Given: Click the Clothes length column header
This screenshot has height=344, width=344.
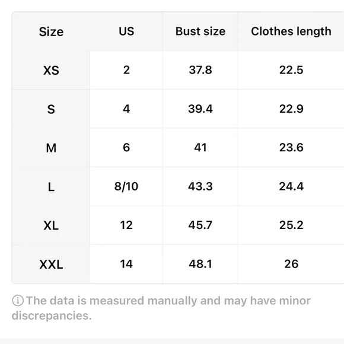Looking at the screenshot, I should [x=291, y=31].
